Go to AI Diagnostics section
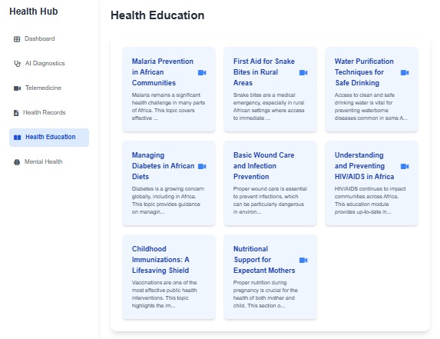Viewport: 440px width, 339px height. click(49, 64)
